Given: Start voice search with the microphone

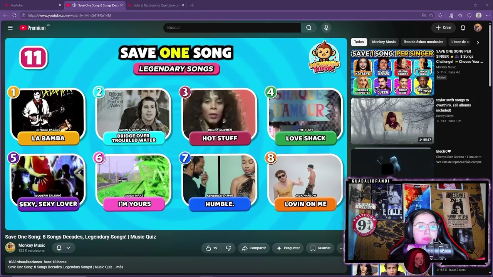Looking at the screenshot, I should (326, 28).
